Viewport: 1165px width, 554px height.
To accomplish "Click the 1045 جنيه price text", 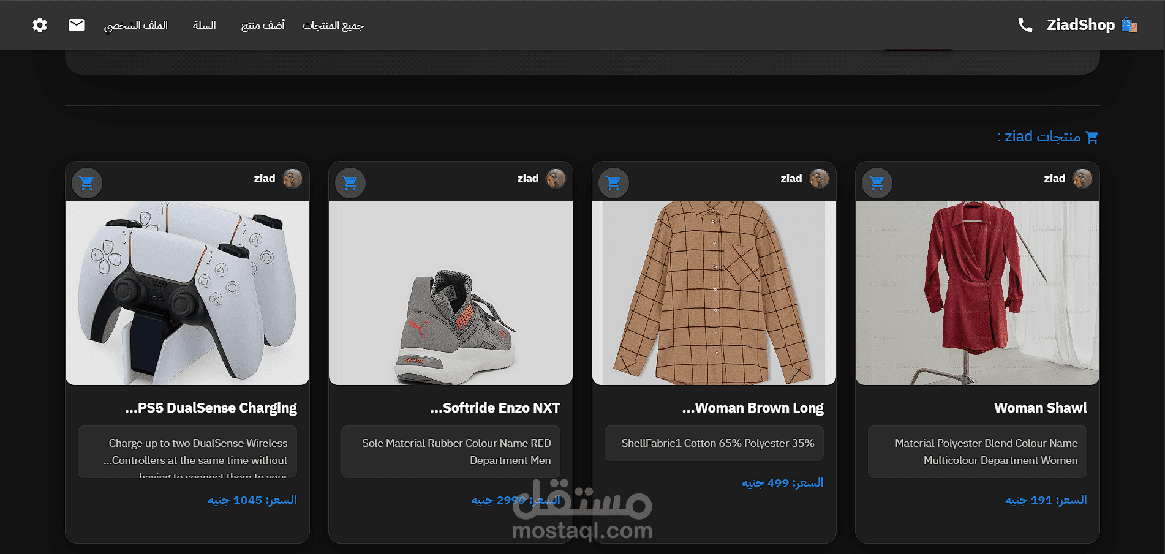I will coord(252,500).
